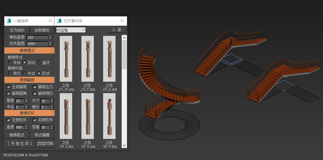Collapse the 楼梯模式 section header

pos(29,50)
